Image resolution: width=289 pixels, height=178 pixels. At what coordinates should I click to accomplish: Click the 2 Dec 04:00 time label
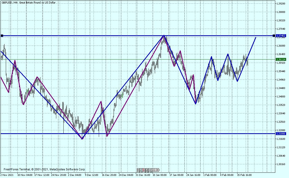(75, 175)
